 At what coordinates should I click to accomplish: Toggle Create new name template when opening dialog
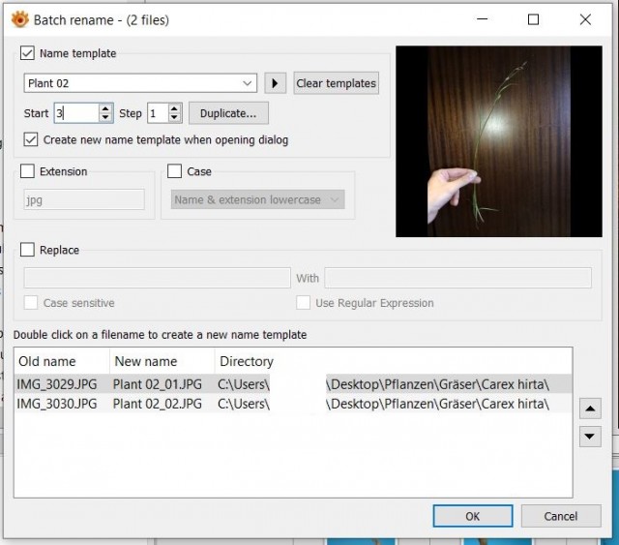pos(31,139)
